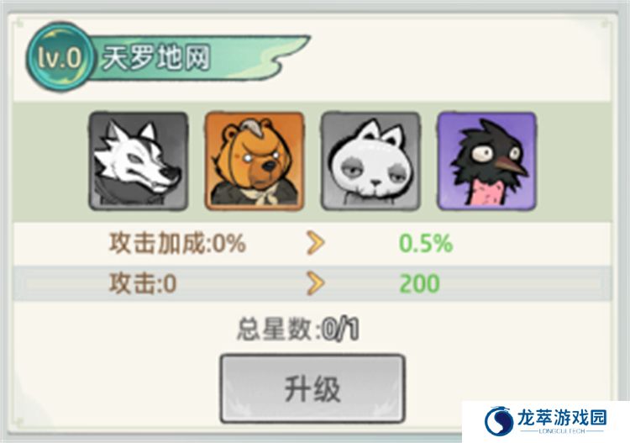Viewport: 630px width, 443px height.
Task: Click the arrow next to 攻击加成
Action: (315, 243)
